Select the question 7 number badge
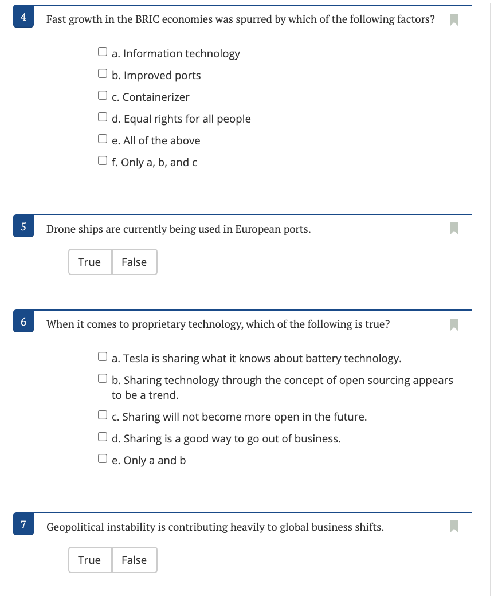This screenshot has width=498, height=596. click(23, 524)
